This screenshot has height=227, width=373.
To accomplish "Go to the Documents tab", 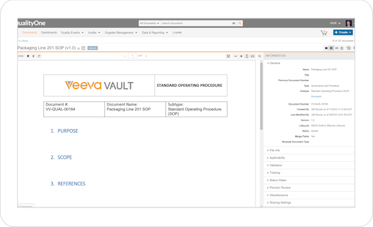I will pos(29,32).
